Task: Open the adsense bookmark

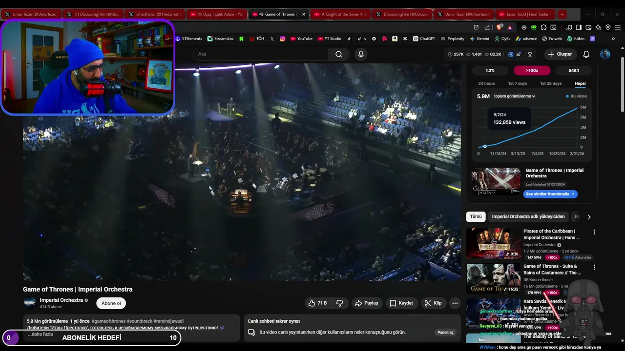Action: 526,39
